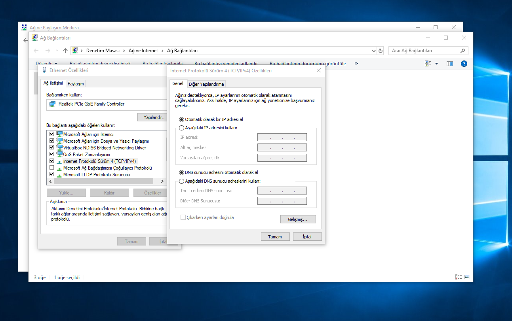The width and height of the screenshot is (512, 321).
Task: Expand chevron after Denetim Masası
Action: tap(123, 51)
